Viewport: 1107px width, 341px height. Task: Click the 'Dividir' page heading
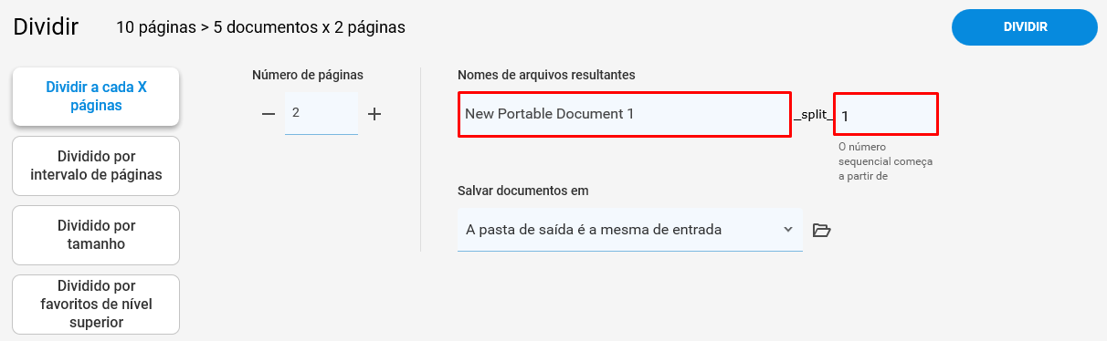(46, 27)
